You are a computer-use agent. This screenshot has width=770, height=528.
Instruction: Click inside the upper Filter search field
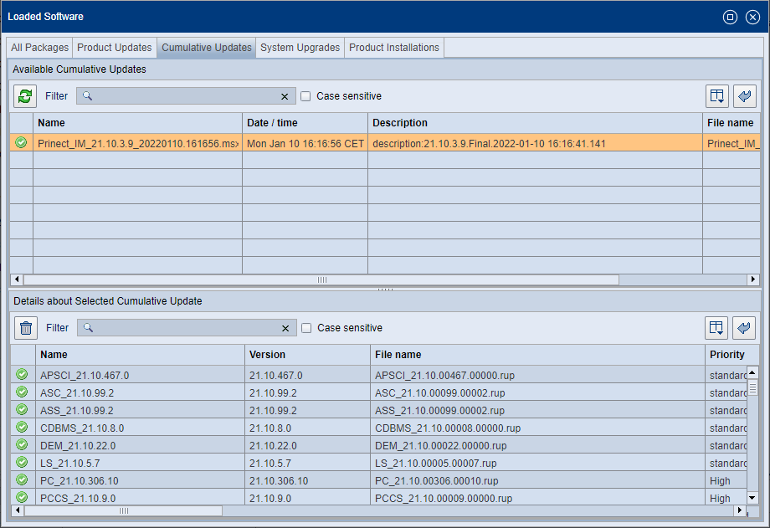184,95
